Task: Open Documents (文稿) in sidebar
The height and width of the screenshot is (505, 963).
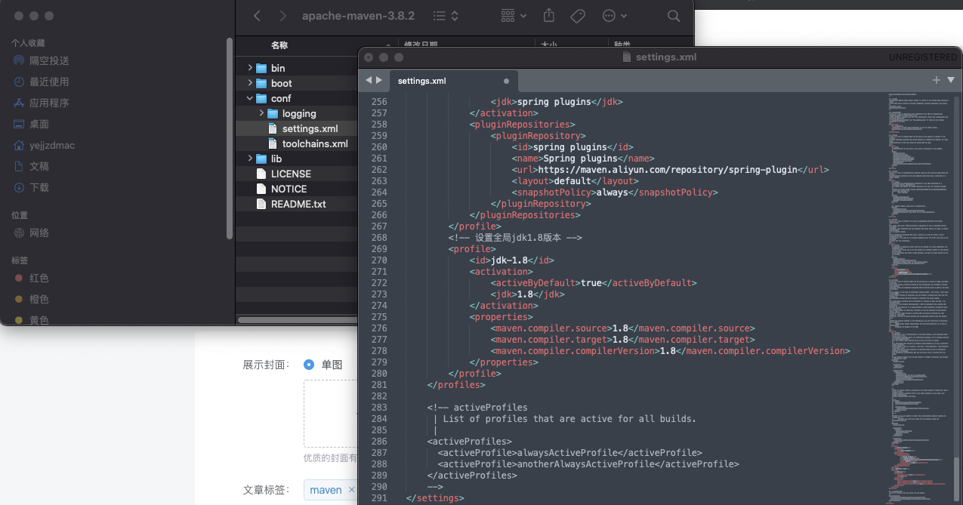Action: [x=39, y=166]
